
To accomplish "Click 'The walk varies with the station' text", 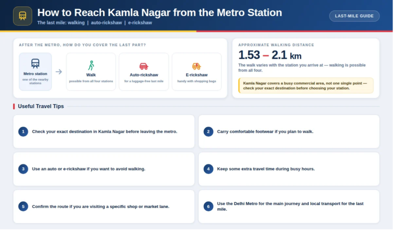I will 302,68.
